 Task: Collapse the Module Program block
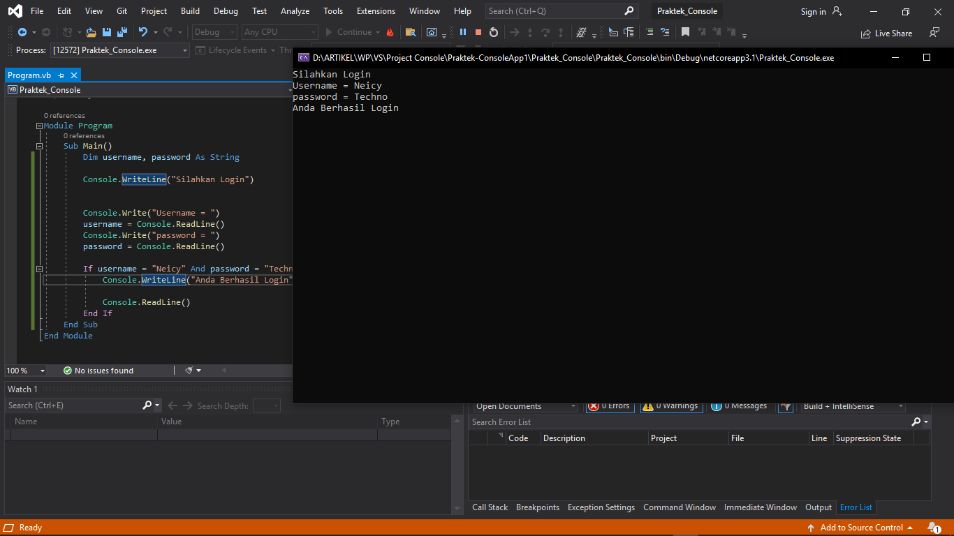(40, 126)
